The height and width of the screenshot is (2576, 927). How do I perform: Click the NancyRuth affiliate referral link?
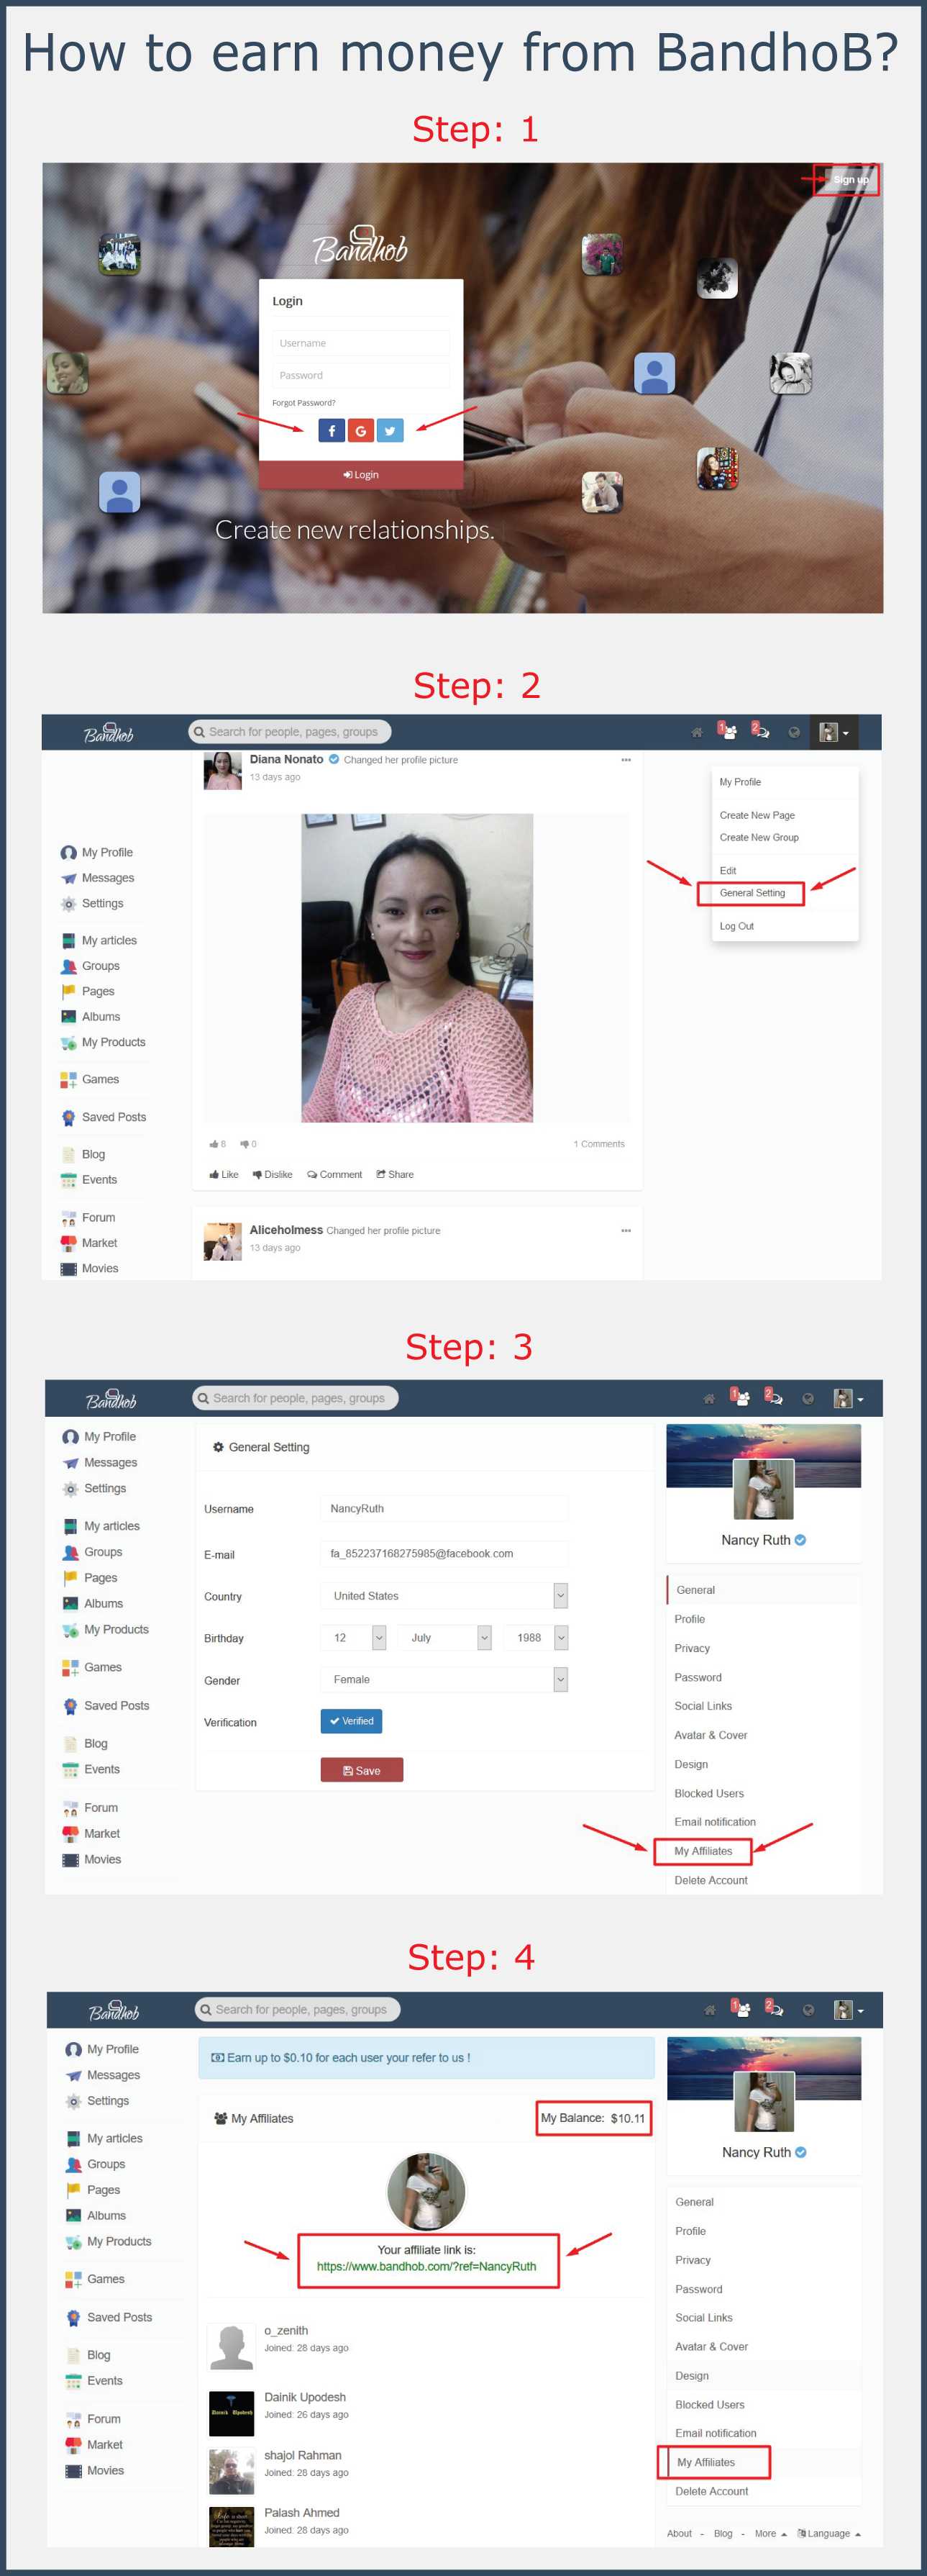point(426,2266)
